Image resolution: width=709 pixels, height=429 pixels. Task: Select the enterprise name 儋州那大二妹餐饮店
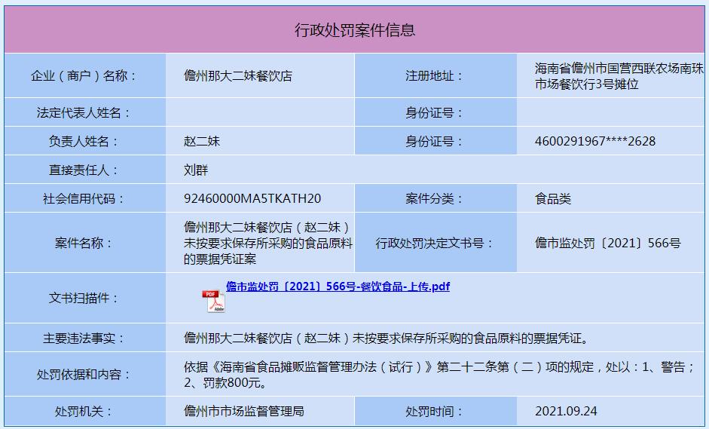point(238,76)
